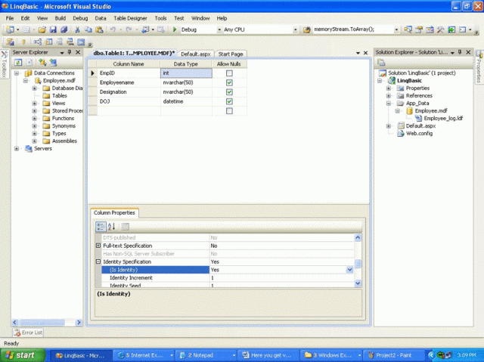Click the Save icon in toolbar
This screenshot has width=484, height=362.
pos(53,29)
